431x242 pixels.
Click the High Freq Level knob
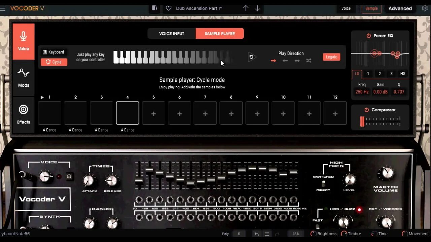click(x=350, y=180)
